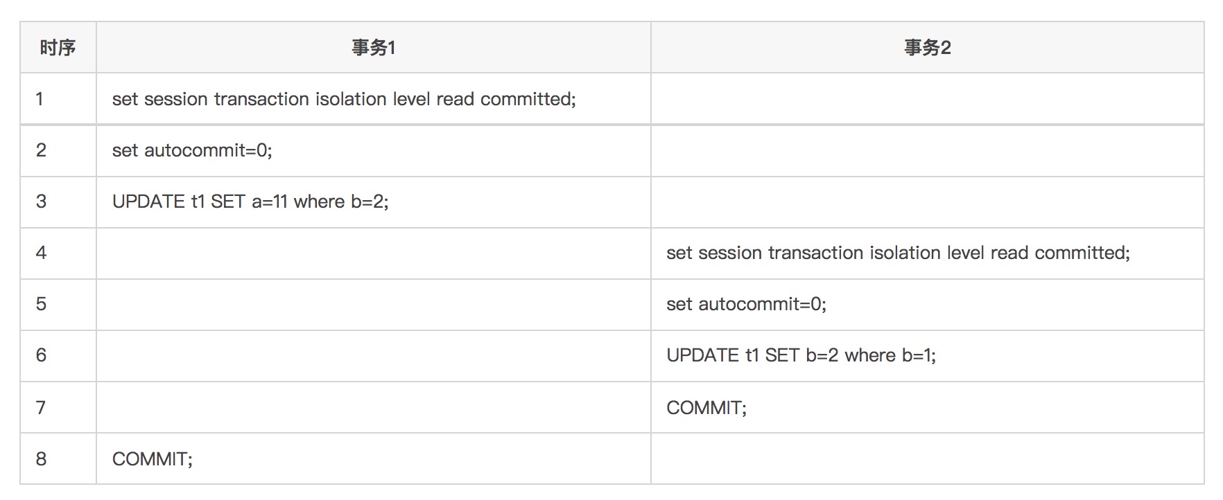Click the COMMIT statement in 事务2 column

[x=706, y=407]
